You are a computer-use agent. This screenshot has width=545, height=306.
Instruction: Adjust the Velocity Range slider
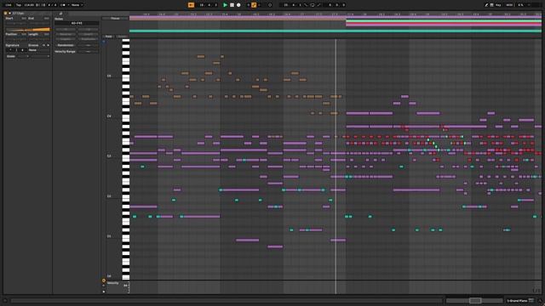[89, 51]
